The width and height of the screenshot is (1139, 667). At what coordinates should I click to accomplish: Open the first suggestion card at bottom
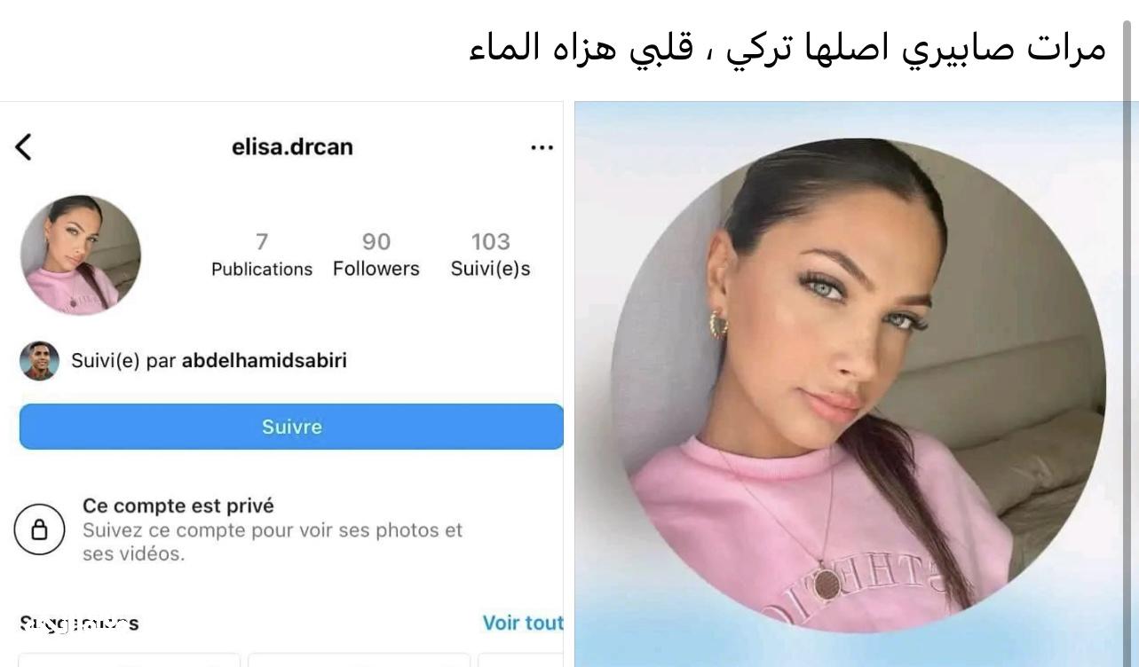tap(130, 661)
